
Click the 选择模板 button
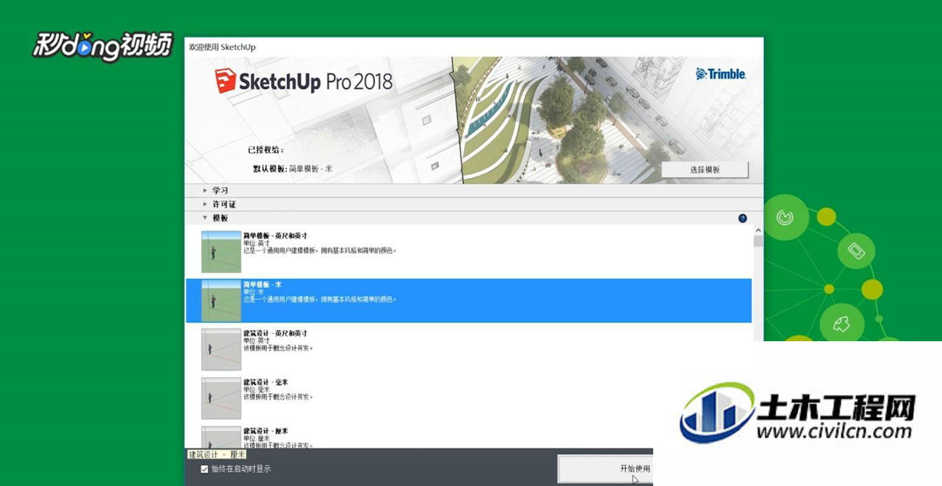click(705, 170)
